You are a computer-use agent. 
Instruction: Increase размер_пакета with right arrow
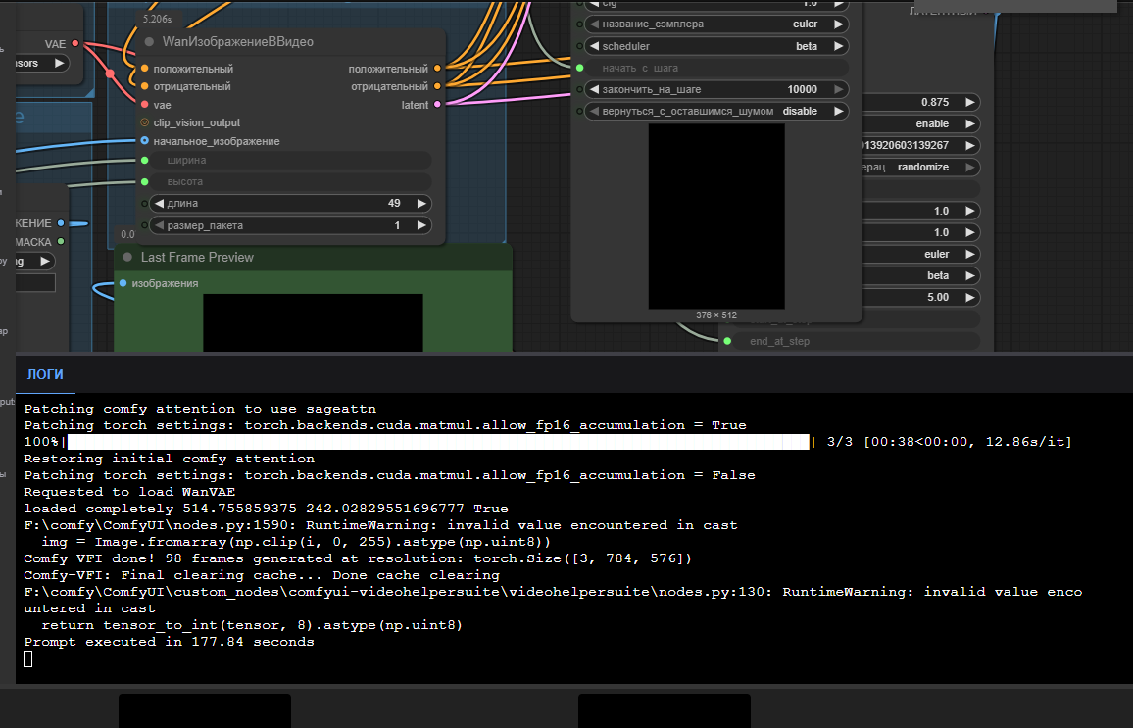[421, 226]
